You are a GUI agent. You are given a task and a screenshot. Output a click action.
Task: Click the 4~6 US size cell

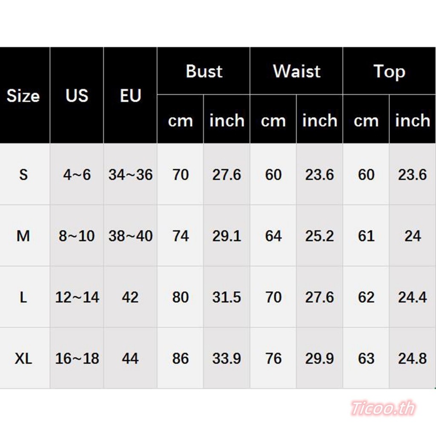click(77, 175)
